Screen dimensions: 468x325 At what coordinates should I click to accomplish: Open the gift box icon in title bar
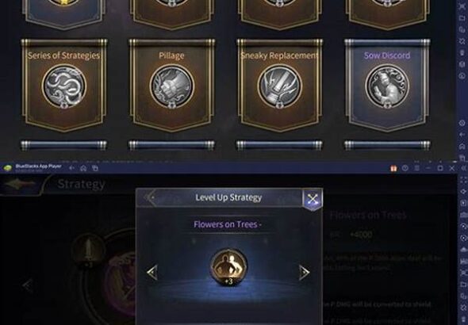(x=393, y=169)
